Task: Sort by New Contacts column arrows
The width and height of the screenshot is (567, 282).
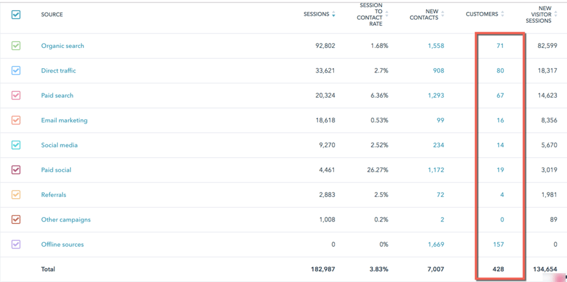Action: coord(443,15)
